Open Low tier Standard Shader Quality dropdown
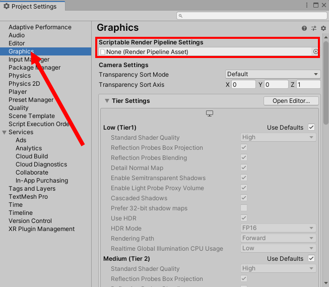 pyautogui.click(x=278, y=137)
